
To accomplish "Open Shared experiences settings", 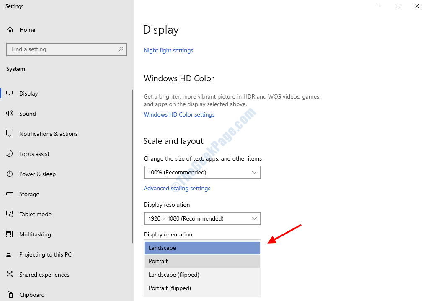I will (44, 275).
